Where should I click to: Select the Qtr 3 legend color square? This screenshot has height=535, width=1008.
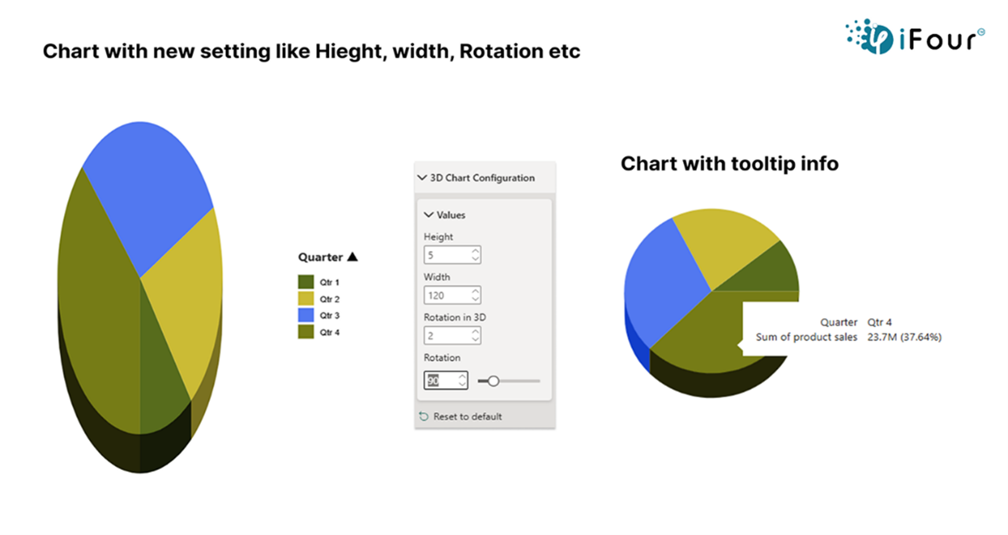306,315
